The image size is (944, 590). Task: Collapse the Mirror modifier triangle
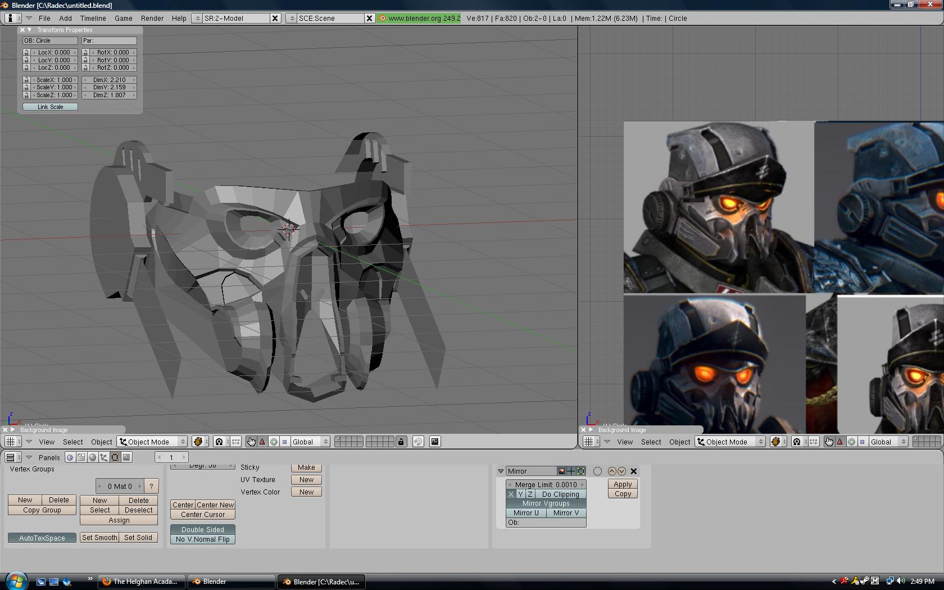coord(501,471)
